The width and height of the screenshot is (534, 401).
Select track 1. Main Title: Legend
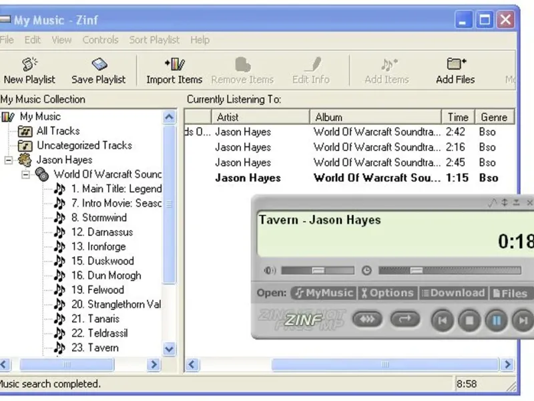pos(116,188)
